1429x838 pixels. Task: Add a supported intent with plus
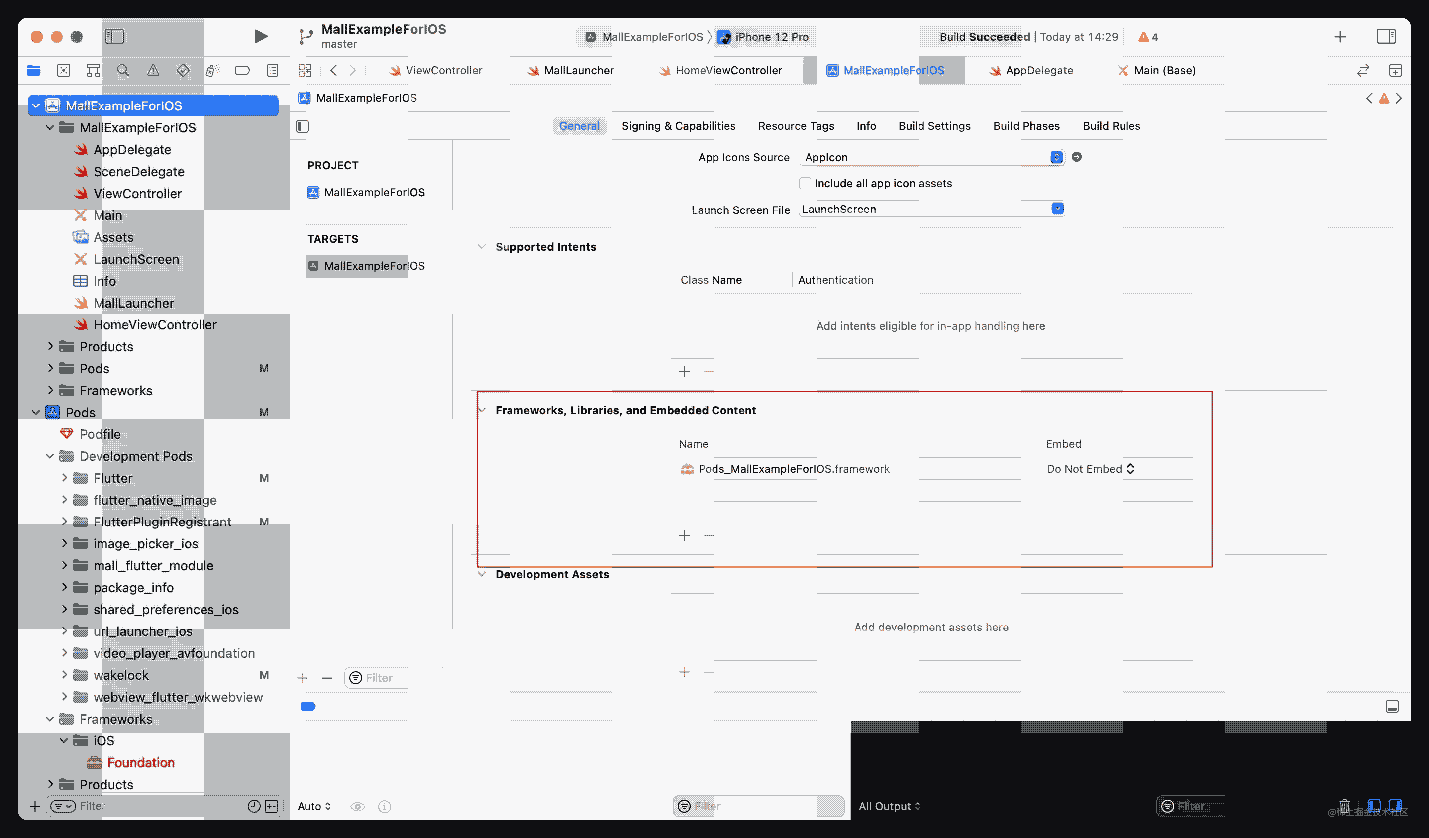coord(685,372)
